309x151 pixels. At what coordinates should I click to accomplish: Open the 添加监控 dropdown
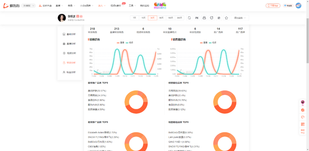pyautogui.click(x=240, y=18)
